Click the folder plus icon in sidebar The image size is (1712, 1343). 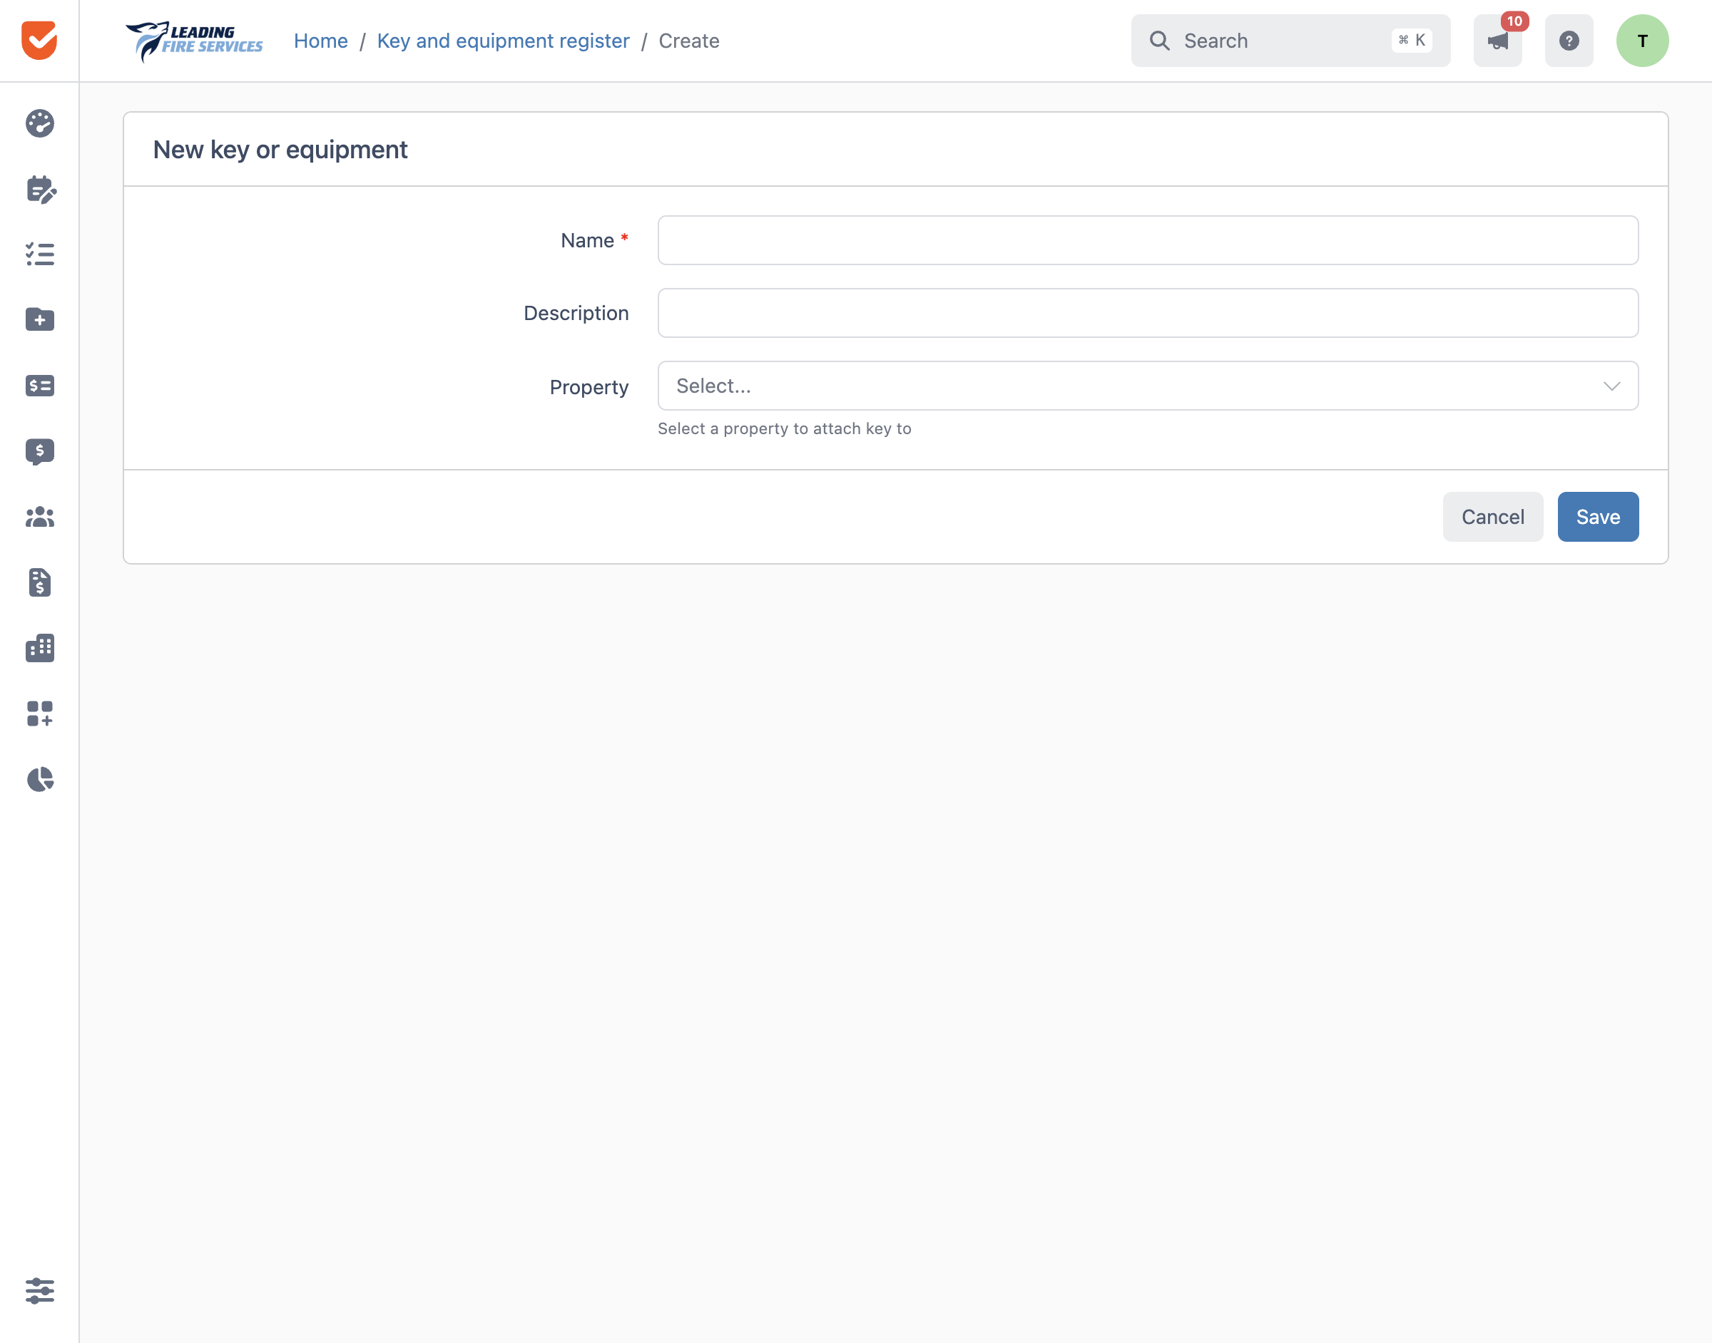click(39, 319)
